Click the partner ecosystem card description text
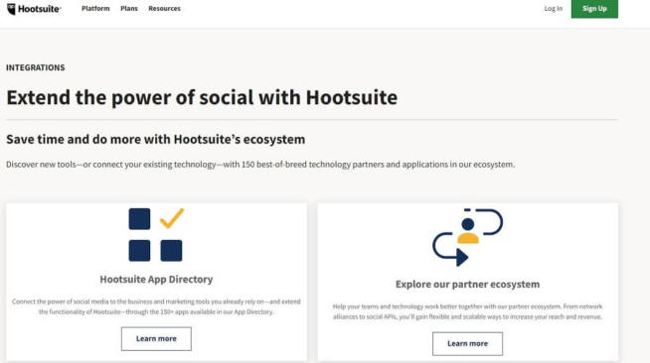Viewport: 650px width, 363px height. 467,311
